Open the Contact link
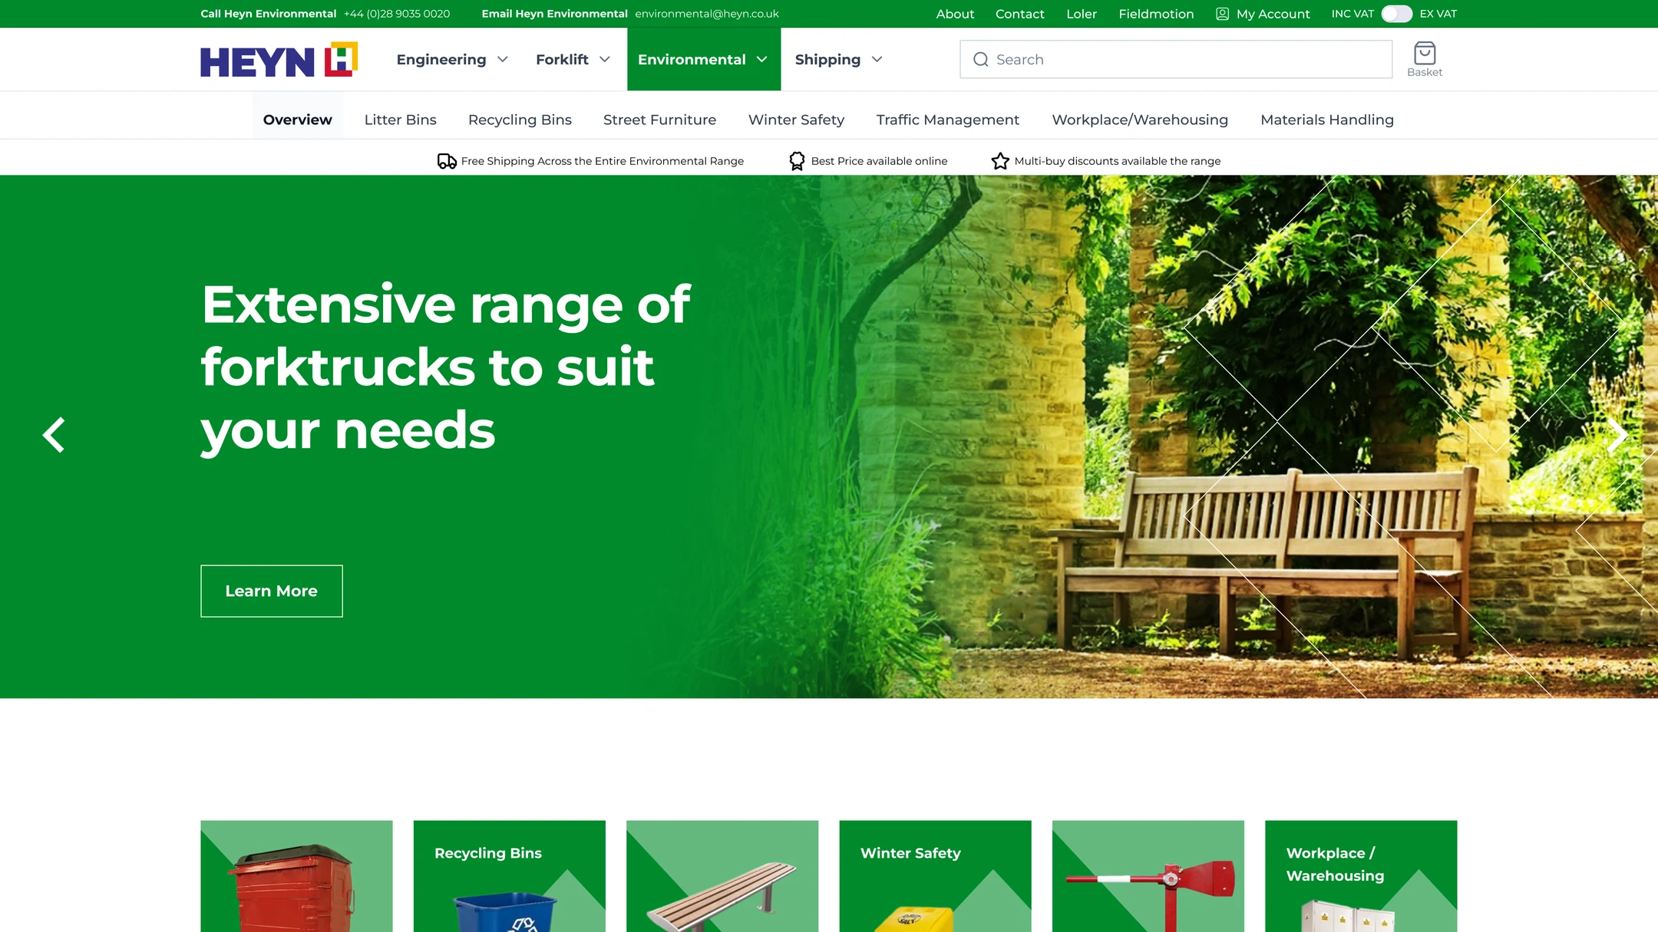This screenshot has height=932, width=1658. [1019, 14]
